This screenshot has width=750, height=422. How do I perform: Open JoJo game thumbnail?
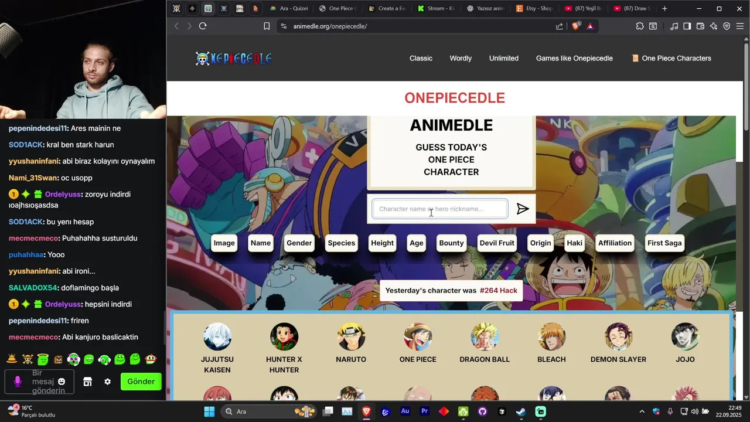point(685,336)
